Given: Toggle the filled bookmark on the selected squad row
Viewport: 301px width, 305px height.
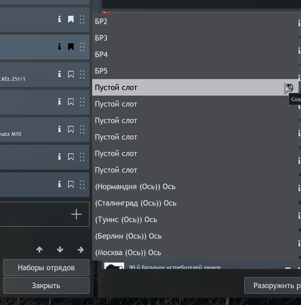Looking at the screenshot, I should [71, 47].
